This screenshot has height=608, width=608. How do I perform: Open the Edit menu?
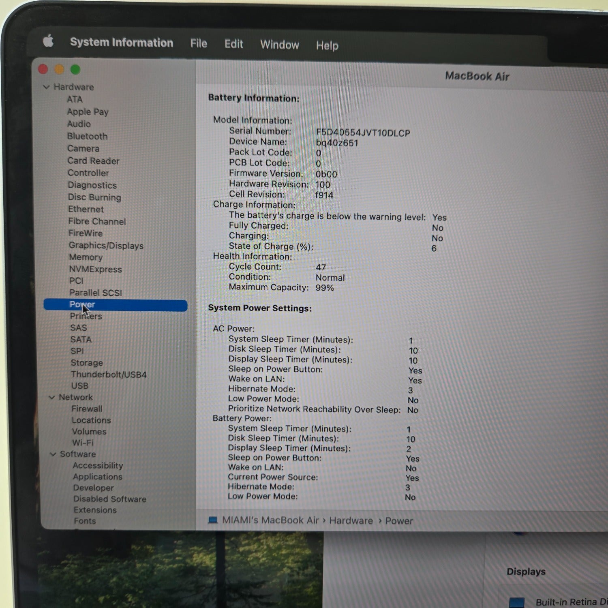pos(233,44)
